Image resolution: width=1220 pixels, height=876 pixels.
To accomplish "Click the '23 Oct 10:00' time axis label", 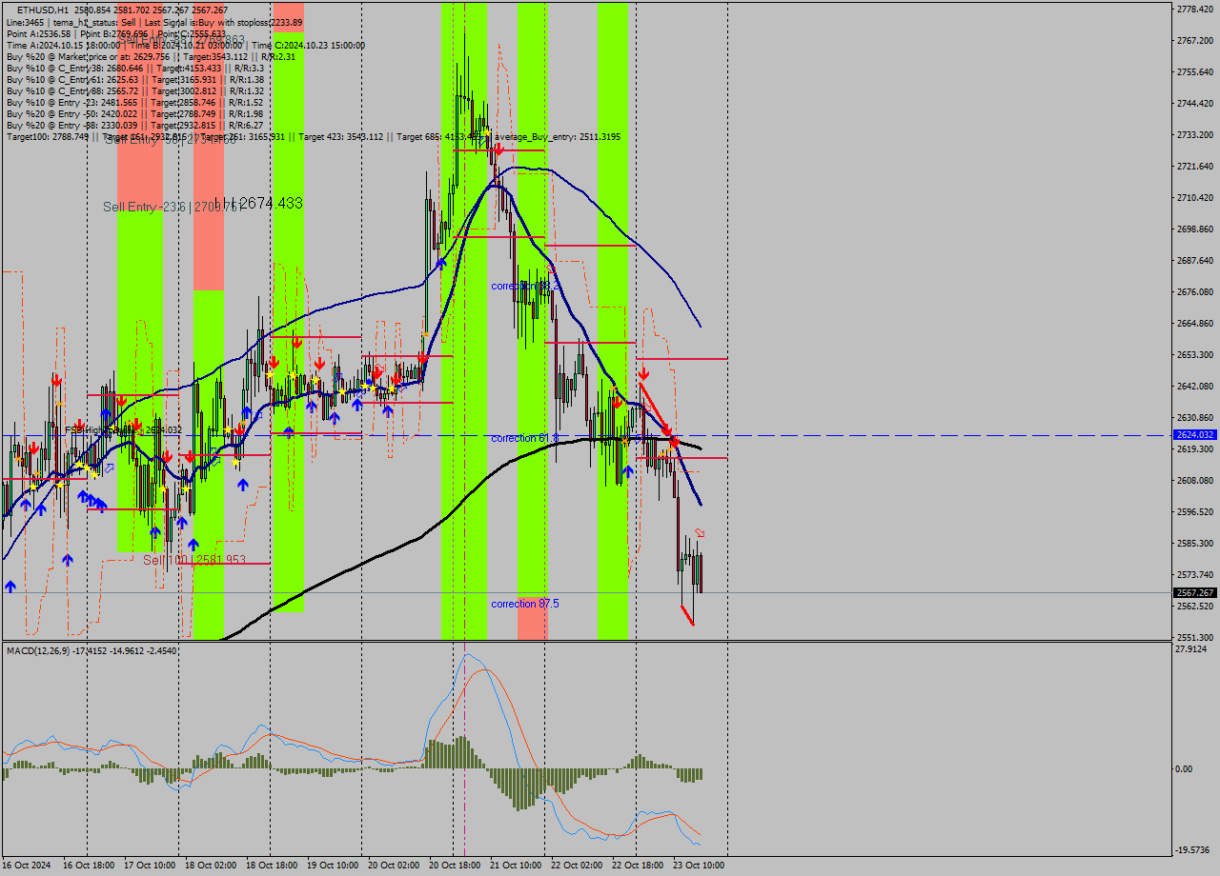I will coord(699,866).
